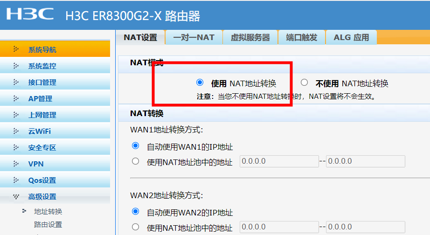
Task: Select WAN2 使用NAT地址池中的地址 radio button
Action: coord(135,227)
